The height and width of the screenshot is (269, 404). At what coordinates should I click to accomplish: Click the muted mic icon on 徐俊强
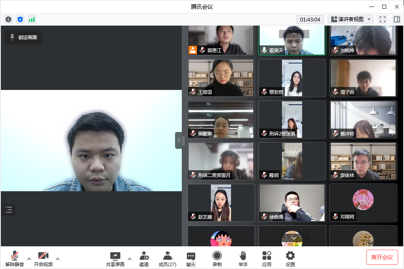(x=264, y=216)
